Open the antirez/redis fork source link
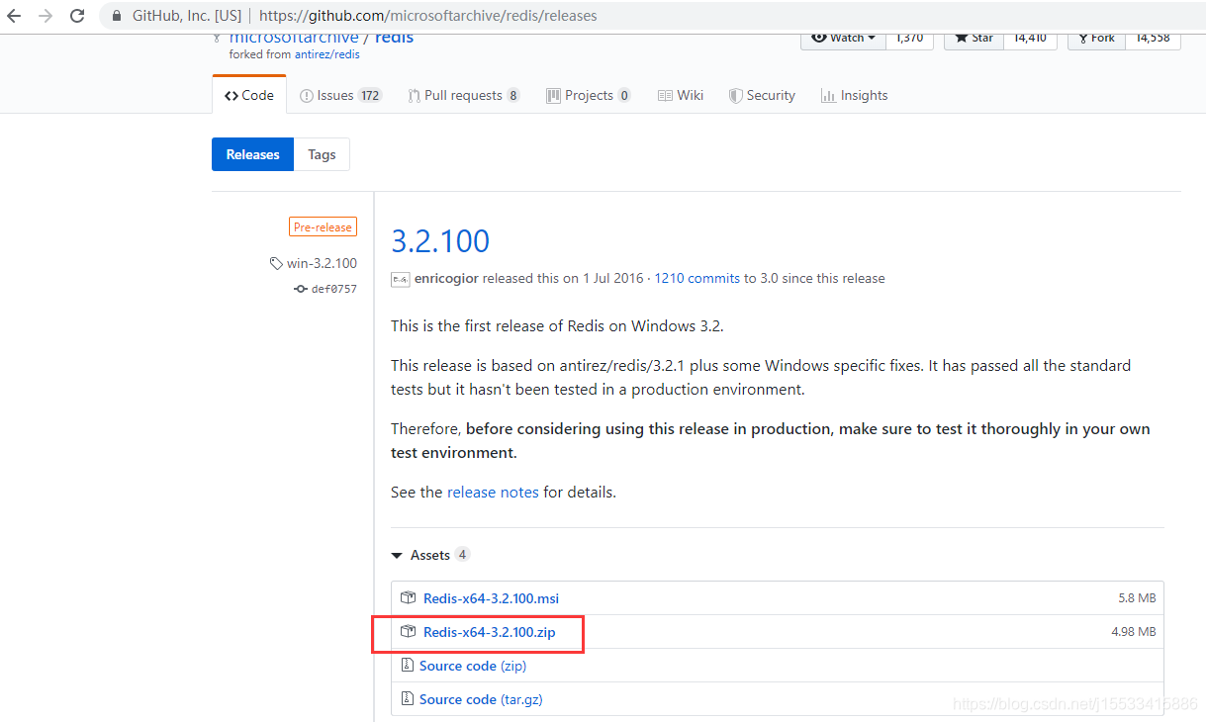Screen dimensions: 1207x722 coord(327,54)
